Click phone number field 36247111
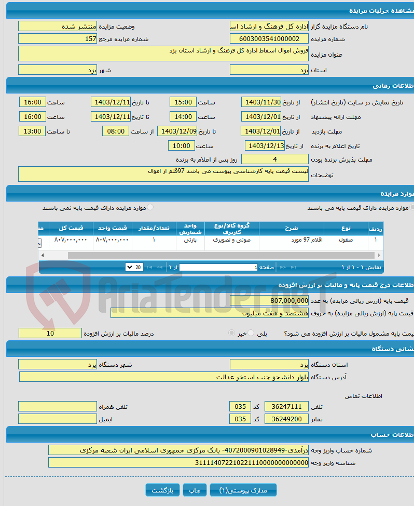414x506 pixels. coord(286,407)
